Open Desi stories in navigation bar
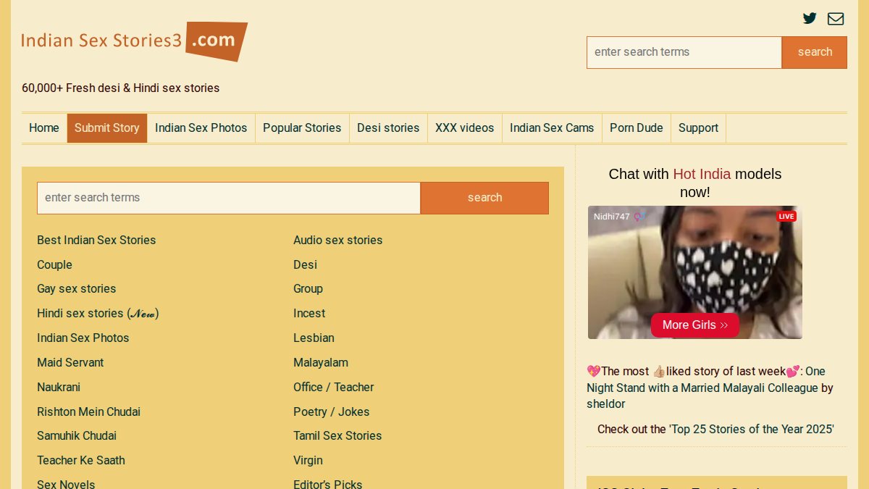 click(388, 128)
